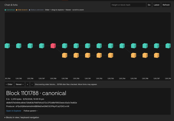
Task: Open block in Explorer link
Action: (14, 111)
